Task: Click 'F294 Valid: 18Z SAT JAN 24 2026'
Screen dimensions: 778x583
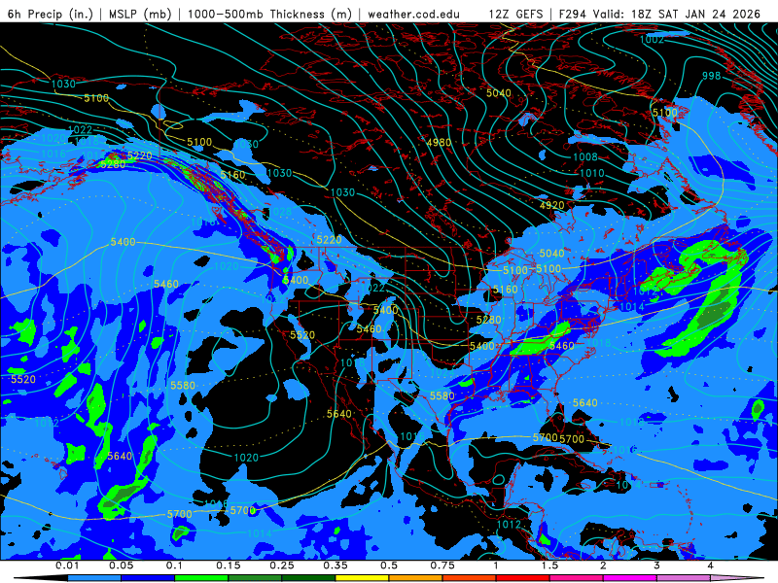Action: pyautogui.click(x=659, y=14)
